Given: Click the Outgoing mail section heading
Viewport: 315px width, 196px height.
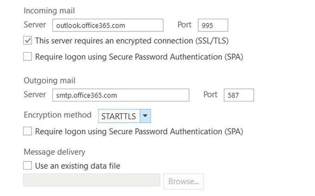Looking at the screenshot, I should coord(50,81).
